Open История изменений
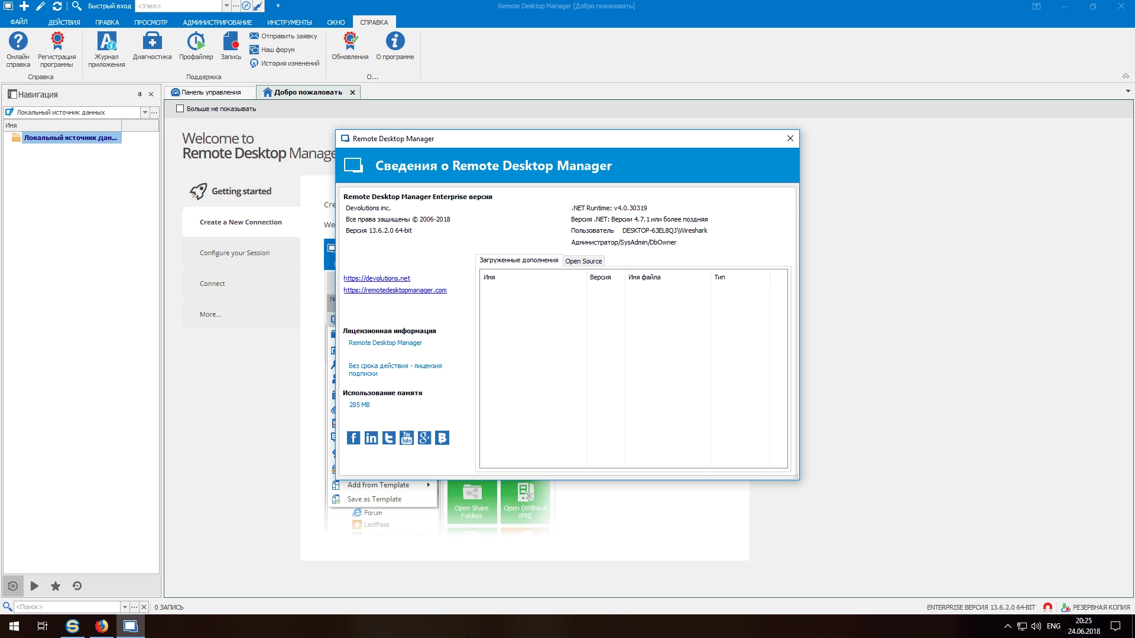Viewport: 1135px width, 638px height. point(284,63)
